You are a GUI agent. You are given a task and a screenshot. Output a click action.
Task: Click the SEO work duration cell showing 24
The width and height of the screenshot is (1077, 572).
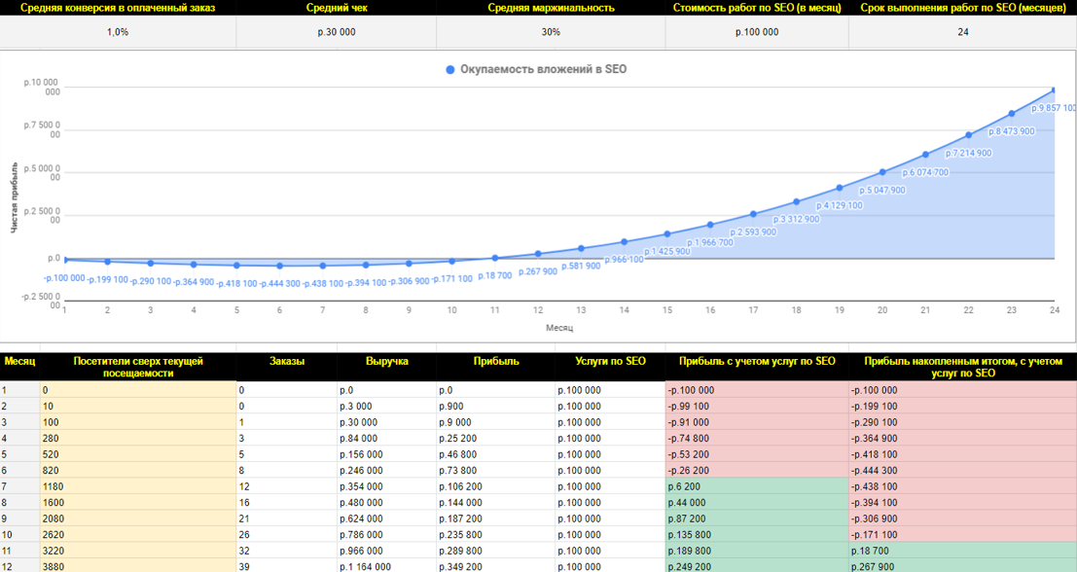961,32
